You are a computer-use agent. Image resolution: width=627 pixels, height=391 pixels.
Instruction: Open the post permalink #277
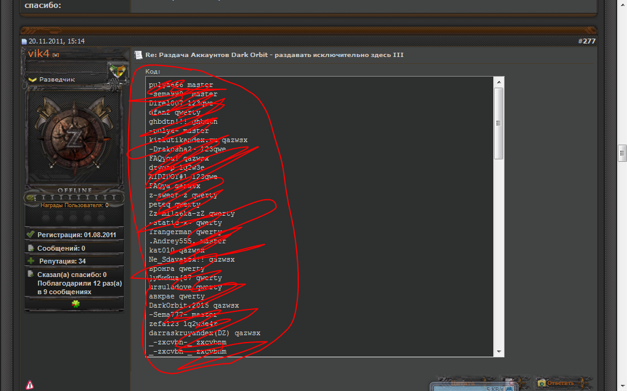click(x=587, y=41)
